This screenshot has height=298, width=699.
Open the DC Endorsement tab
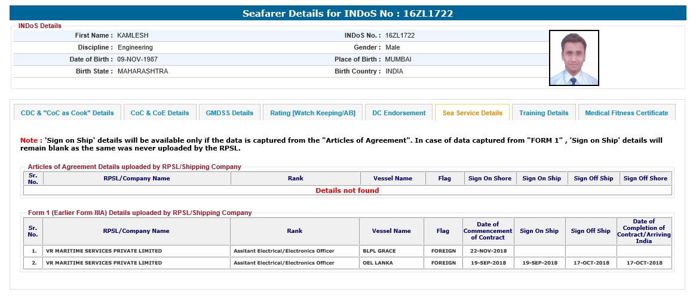point(398,113)
